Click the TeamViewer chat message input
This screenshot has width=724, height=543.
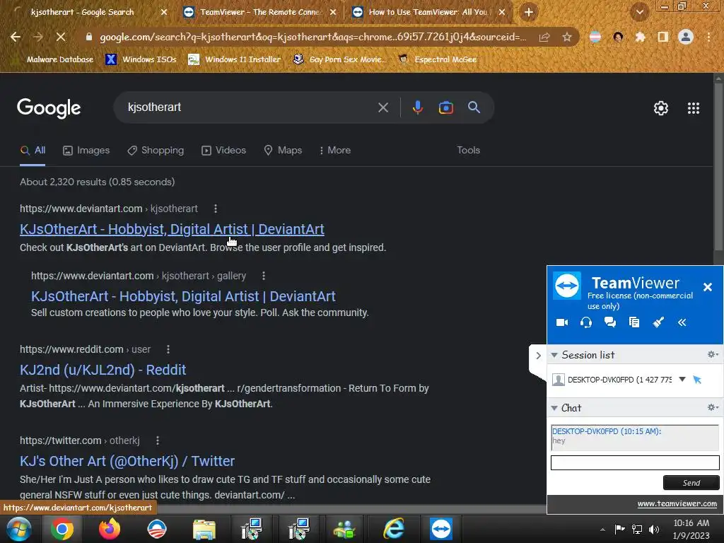pos(635,462)
